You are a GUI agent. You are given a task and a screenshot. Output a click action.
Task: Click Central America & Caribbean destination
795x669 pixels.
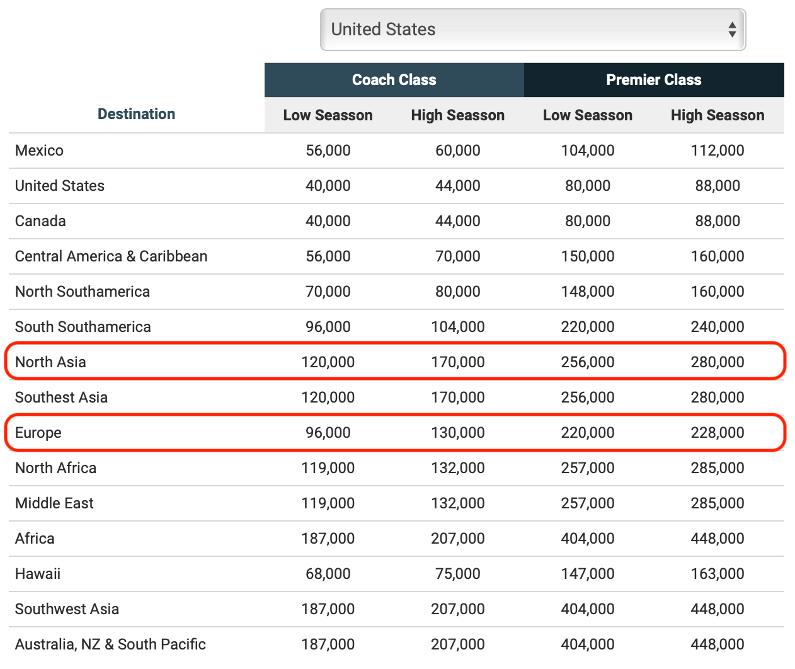[111, 256]
